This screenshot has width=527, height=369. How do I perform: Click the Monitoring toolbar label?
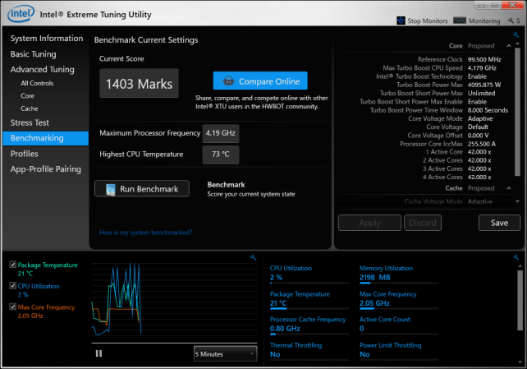click(484, 21)
